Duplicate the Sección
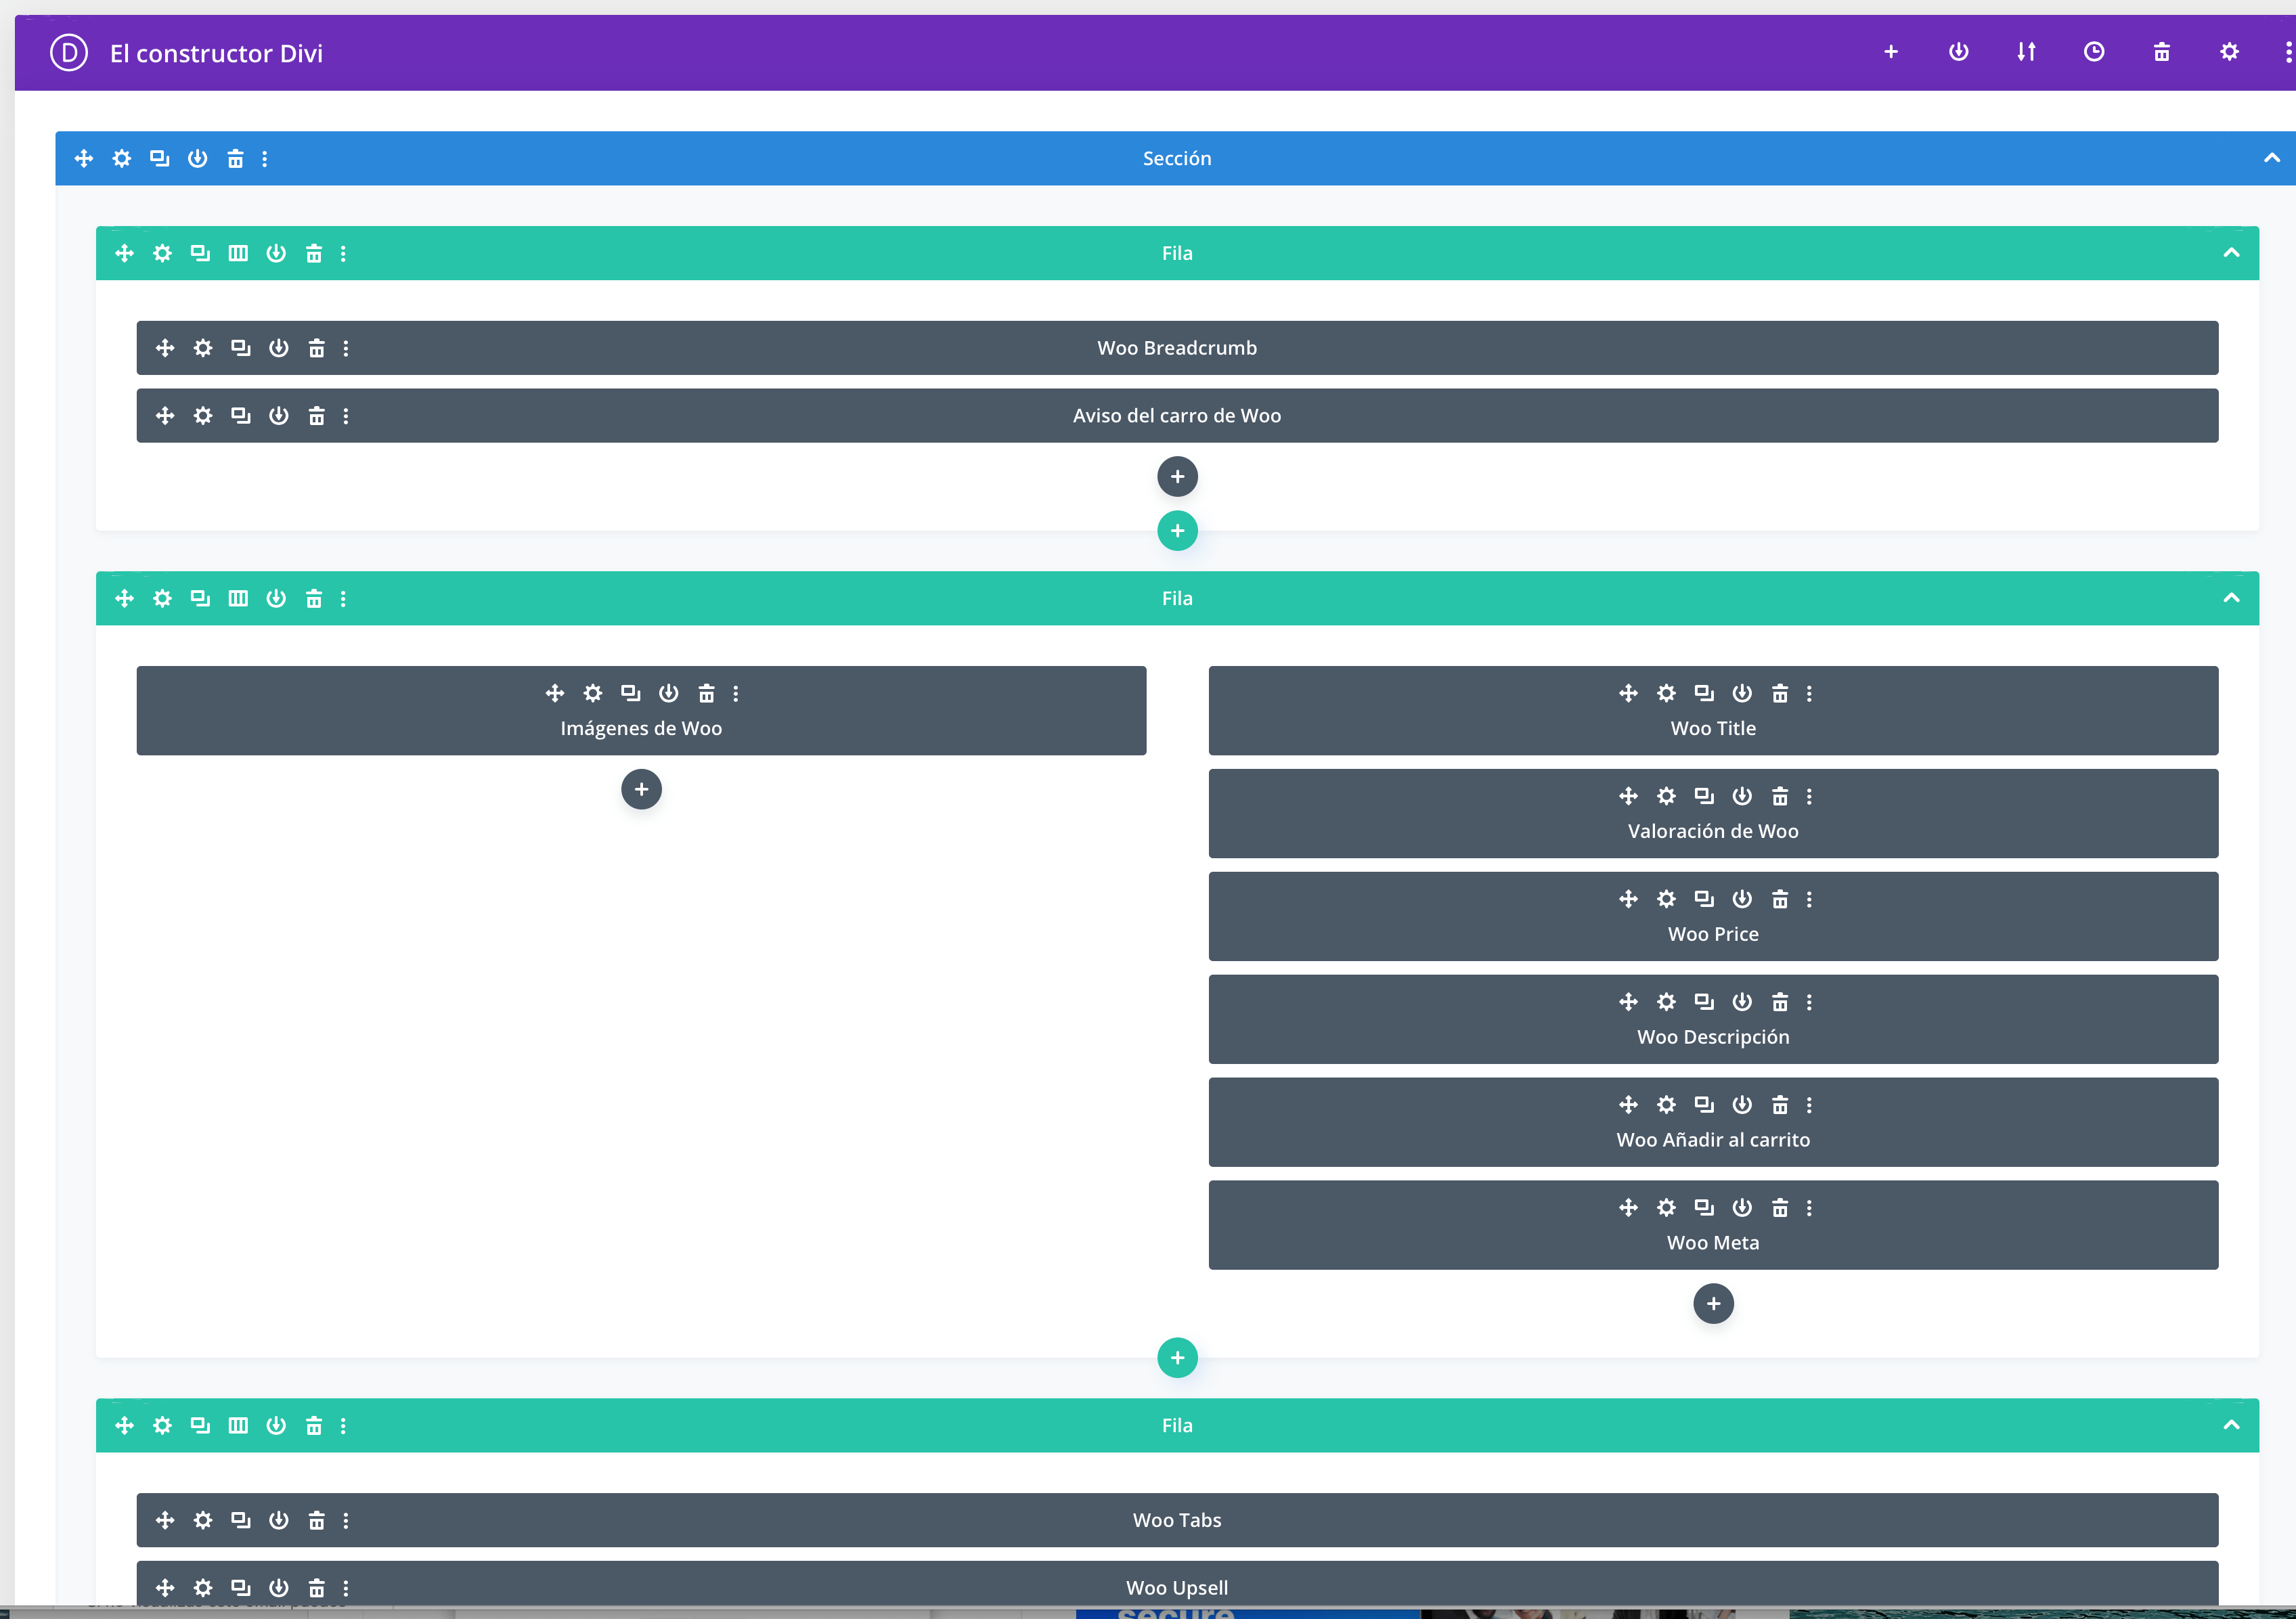 click(x=160, y=158)
